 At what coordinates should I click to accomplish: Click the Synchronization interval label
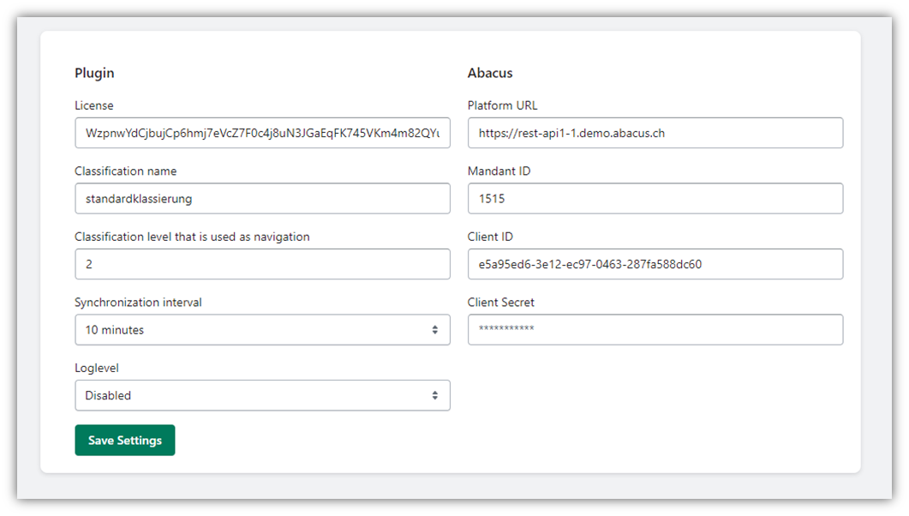tap(138, 302)
